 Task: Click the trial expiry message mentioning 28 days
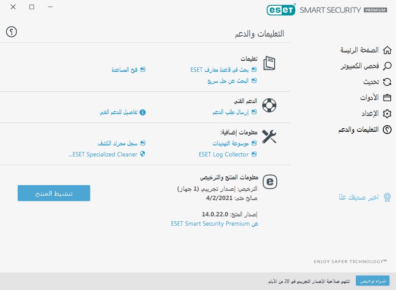pyautogui.click(x=309, y=281)
